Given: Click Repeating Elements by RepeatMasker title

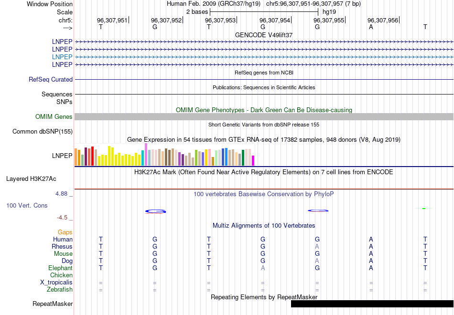Looking at the screenshot, I should point(264,297).
